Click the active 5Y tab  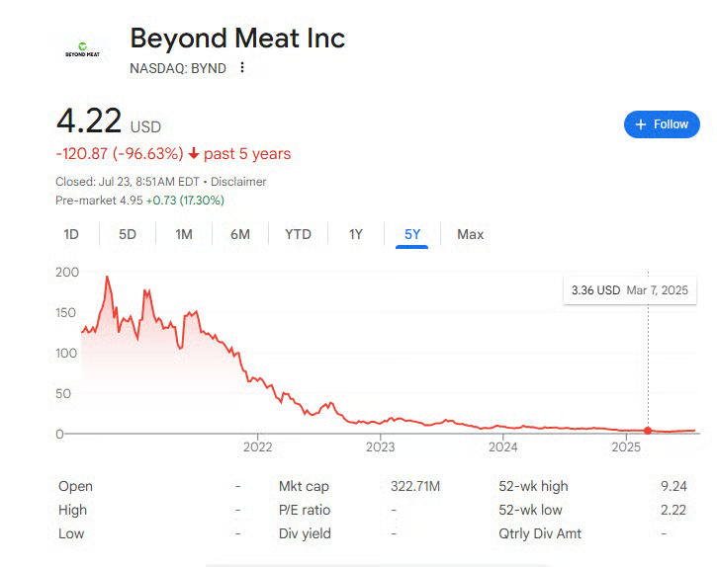tap(412, 234)
